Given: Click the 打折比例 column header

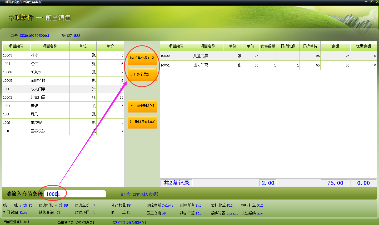Looking at the screenshot, I should pos(288,46).
